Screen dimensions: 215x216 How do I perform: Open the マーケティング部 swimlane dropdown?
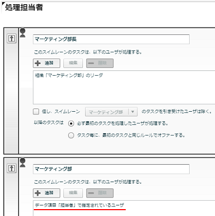[x=111, y=112]
